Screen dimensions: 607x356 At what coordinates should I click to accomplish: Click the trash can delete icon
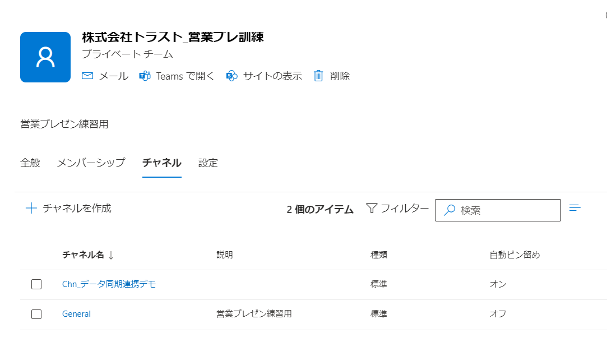[318, 76]
